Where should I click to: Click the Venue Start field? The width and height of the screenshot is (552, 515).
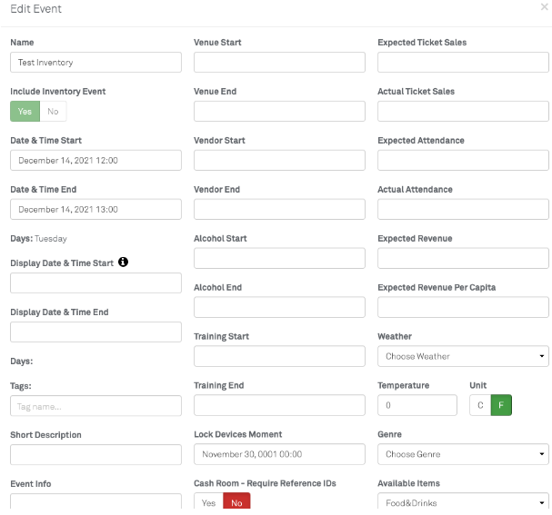click(x=279, y=63)
